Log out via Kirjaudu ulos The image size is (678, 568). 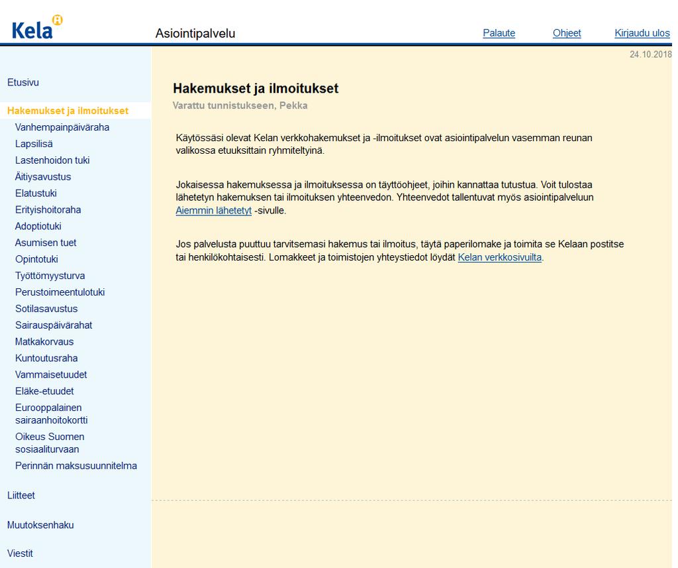(642, 33)
